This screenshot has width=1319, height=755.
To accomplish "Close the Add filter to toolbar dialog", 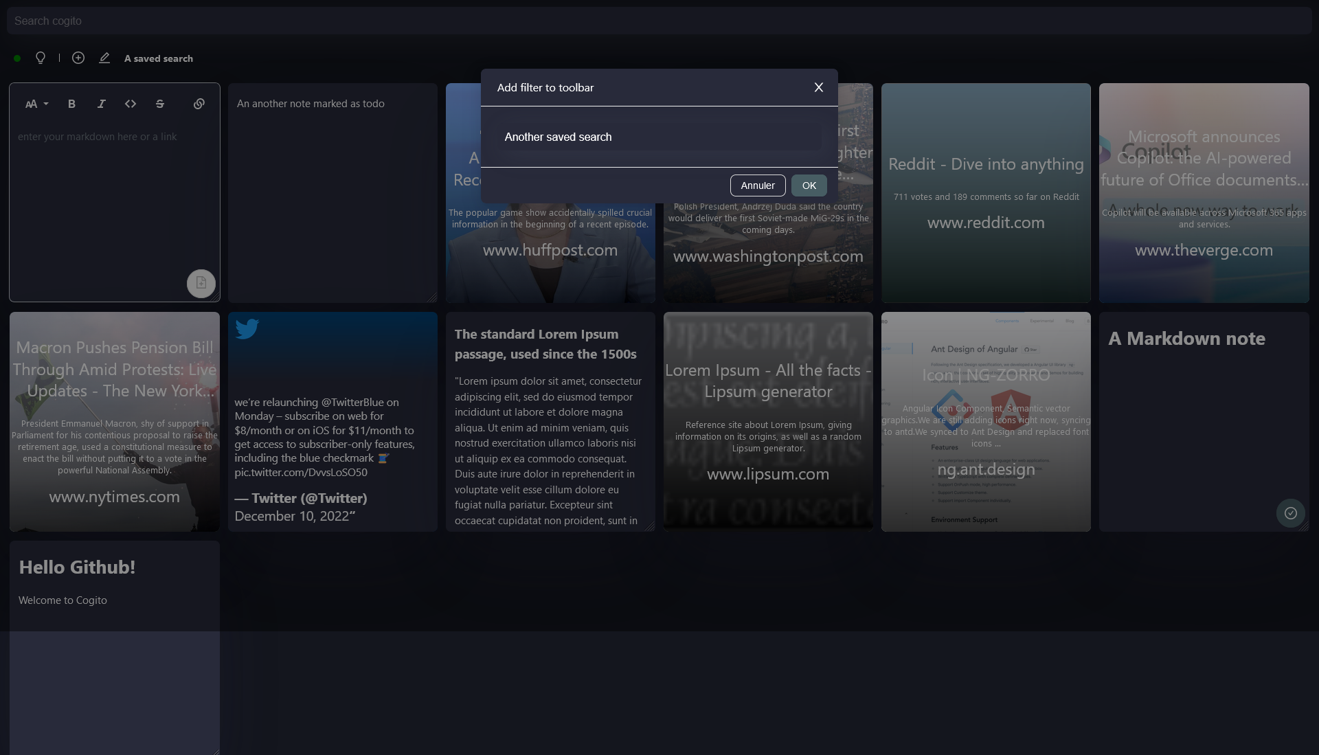I will point(818,87).
